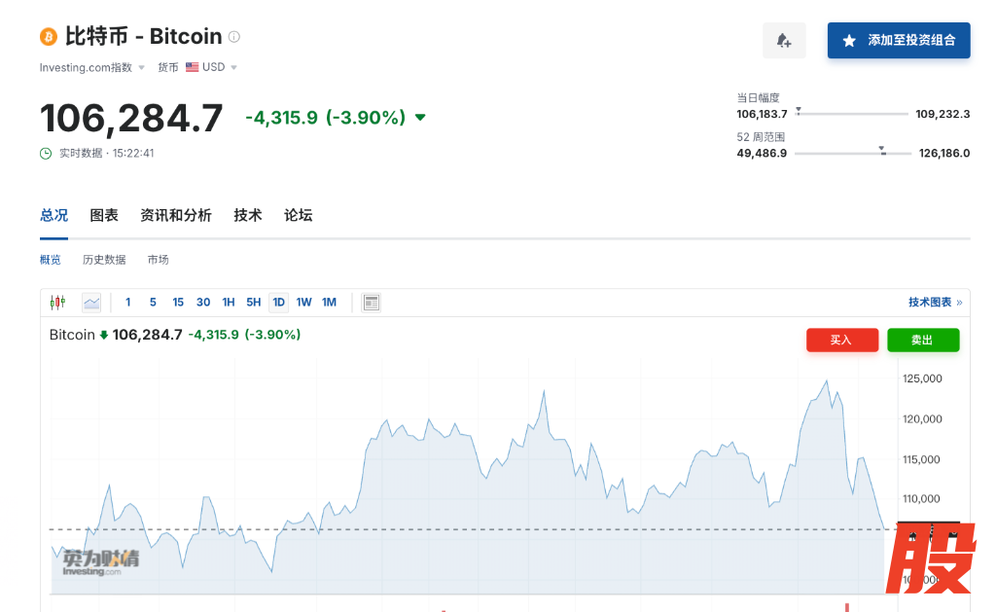Viewport: 996px width, 612px height.
Task: Click the add alert bell icon
Action: click(784, 41)
